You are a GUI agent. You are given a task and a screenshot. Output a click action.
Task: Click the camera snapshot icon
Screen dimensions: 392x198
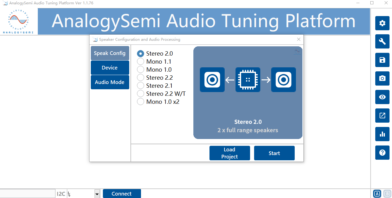click(x=382, y=78)
